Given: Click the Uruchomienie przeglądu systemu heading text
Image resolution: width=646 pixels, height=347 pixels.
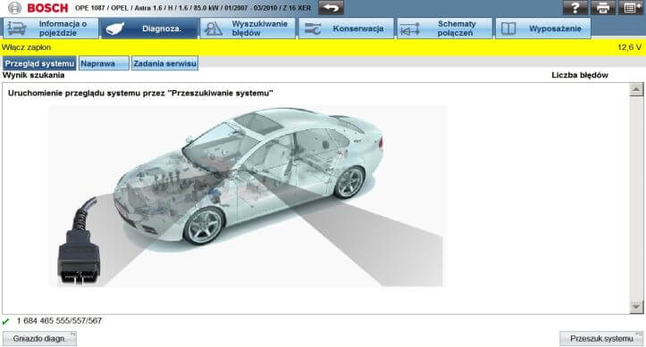Looking at the screenshot, I should click(x=140, y=94).
